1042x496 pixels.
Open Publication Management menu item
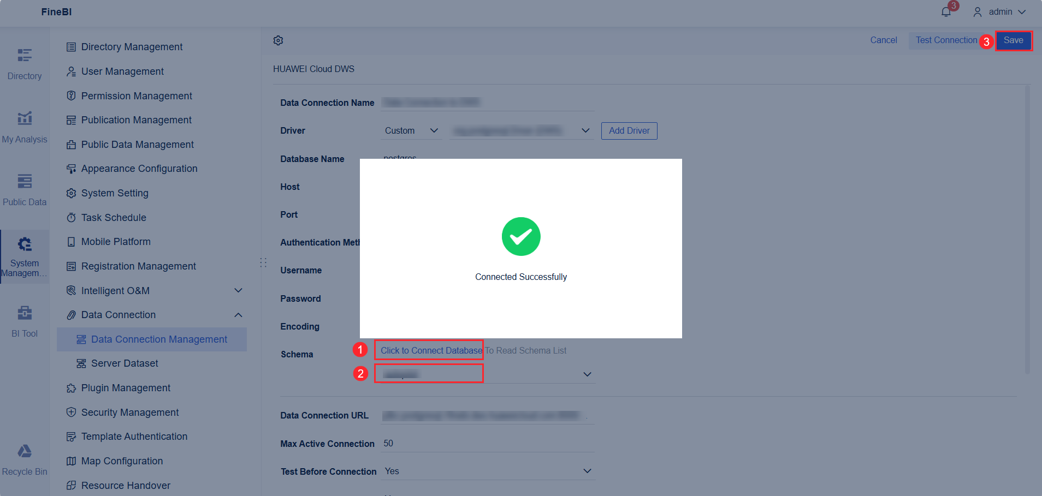[x=136, y=120]
